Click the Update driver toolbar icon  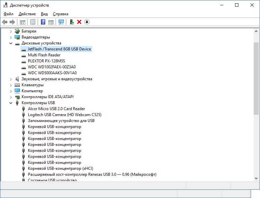coord(72,22)
